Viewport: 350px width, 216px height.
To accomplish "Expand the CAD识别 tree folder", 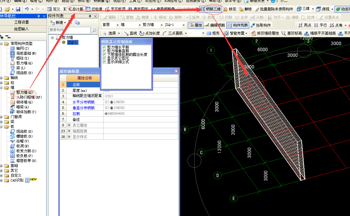I will tap(1, 180).
